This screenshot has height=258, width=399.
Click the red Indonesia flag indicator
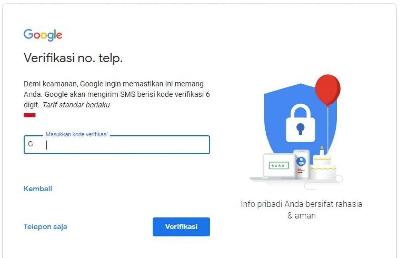[x=29, y=114]
